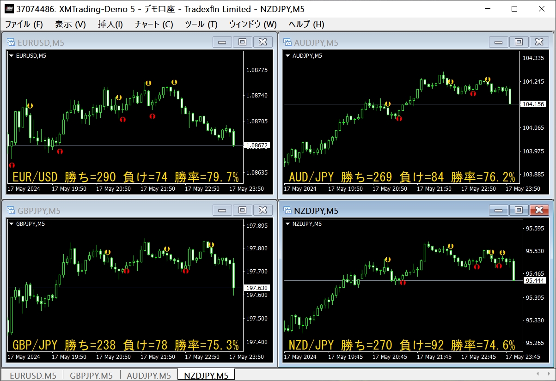
Task: Click the GBP/JPY 勝率=75.3% statistics label
Action: tap(126, 345)
